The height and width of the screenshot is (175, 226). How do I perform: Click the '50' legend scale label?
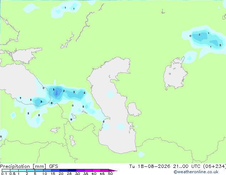(x=110, y=174)
